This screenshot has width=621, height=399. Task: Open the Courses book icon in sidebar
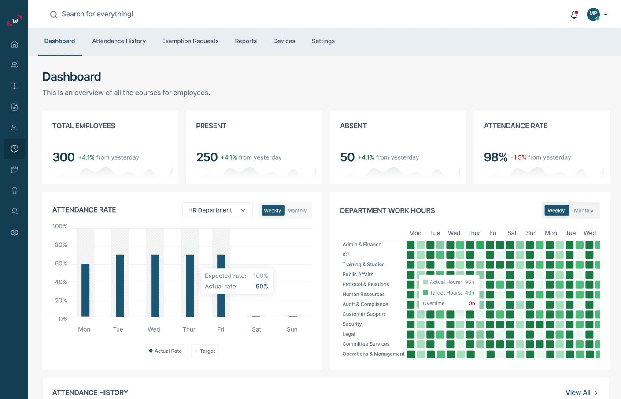click(14, 86)
